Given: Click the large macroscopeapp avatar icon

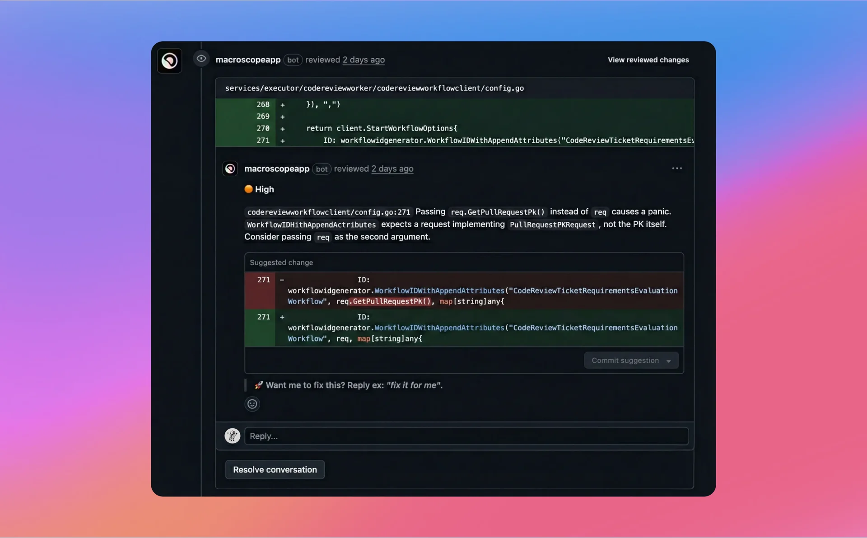Looking at the screenshot, I should pyautogui.click(x=169, y=61).
